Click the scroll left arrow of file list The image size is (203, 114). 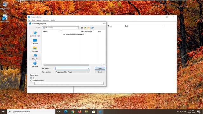(x=43, y=65)
